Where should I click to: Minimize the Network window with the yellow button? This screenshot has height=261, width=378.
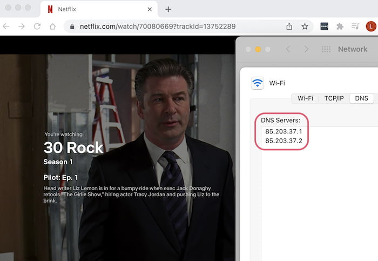[x=258, y=49]
